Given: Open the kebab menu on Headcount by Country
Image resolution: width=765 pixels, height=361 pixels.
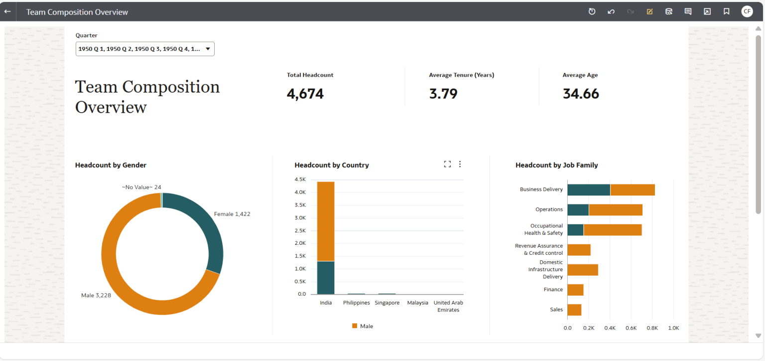Looking at the screenshot, I should coord(460,164).
